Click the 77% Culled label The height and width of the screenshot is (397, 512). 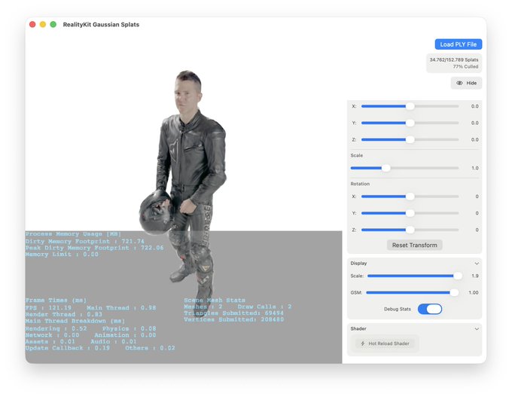click(465, 66)
